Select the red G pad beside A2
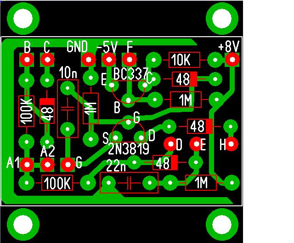The height and width of the screenshot is (243, 294). 68,165
